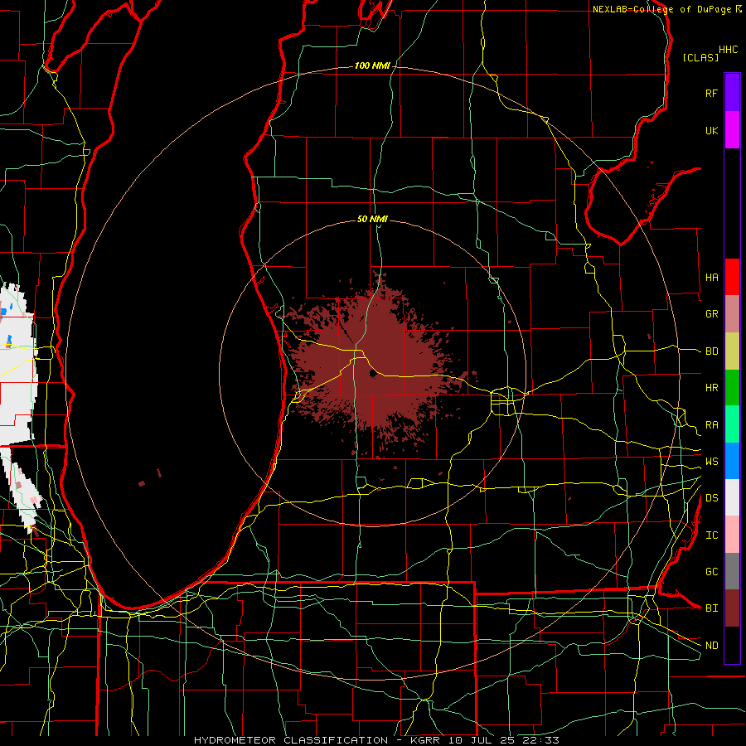The image size is (746, 746).
Task: Select the IC pink legend swatch
Action: pos(732,535)
